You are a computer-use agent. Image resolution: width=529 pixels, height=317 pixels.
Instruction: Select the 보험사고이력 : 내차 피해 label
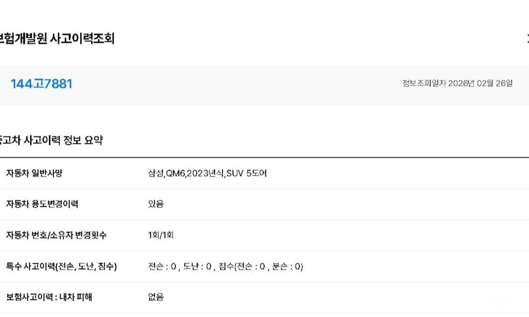point(49,297)
